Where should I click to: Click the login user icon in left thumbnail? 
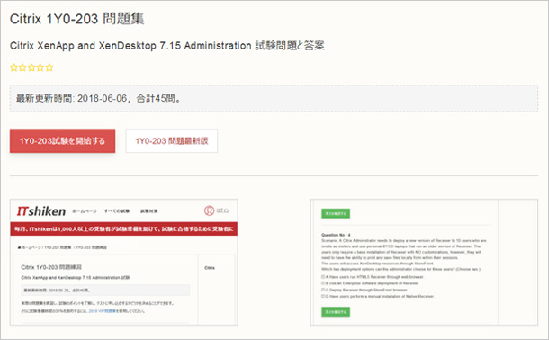point(209,210)
